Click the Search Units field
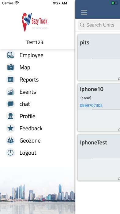Viewport: 120px width, 214px height. 99,25
